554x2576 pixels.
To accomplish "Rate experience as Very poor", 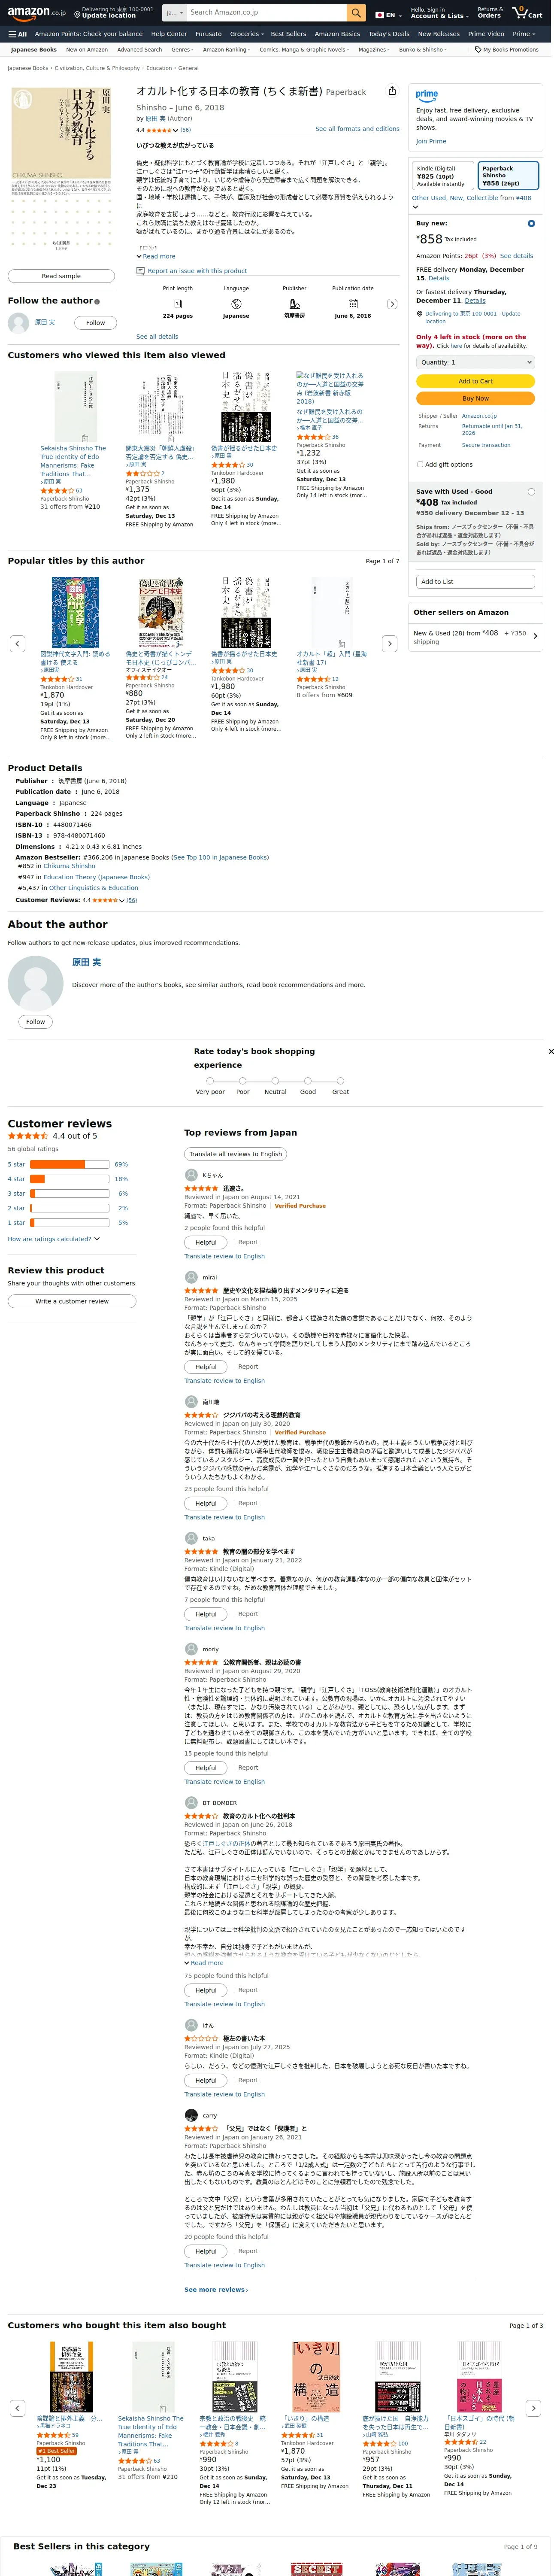I will click(210, 1081).
